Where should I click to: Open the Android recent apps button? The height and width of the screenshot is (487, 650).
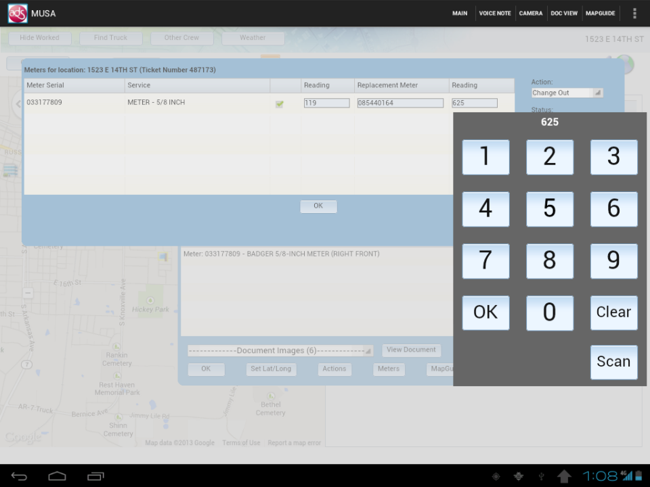(95, 476)
